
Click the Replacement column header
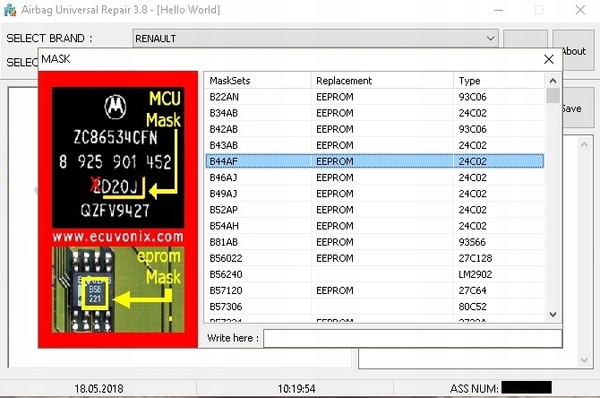click(382, 81)
